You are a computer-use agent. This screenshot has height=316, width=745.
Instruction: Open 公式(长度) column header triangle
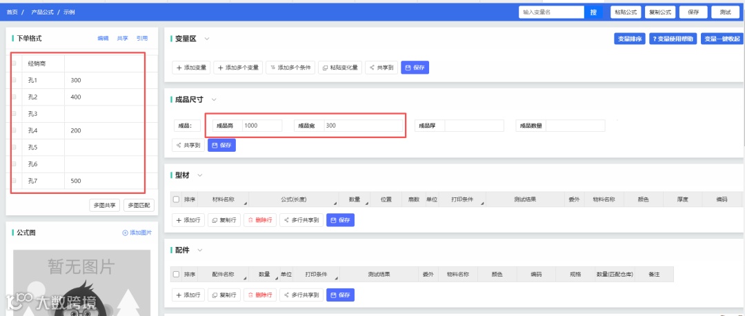pos(335,204)
